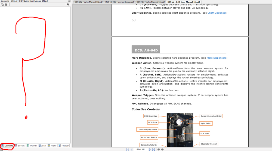Go back to the previous view
272x151 pixels.
[x=159, y=149]
